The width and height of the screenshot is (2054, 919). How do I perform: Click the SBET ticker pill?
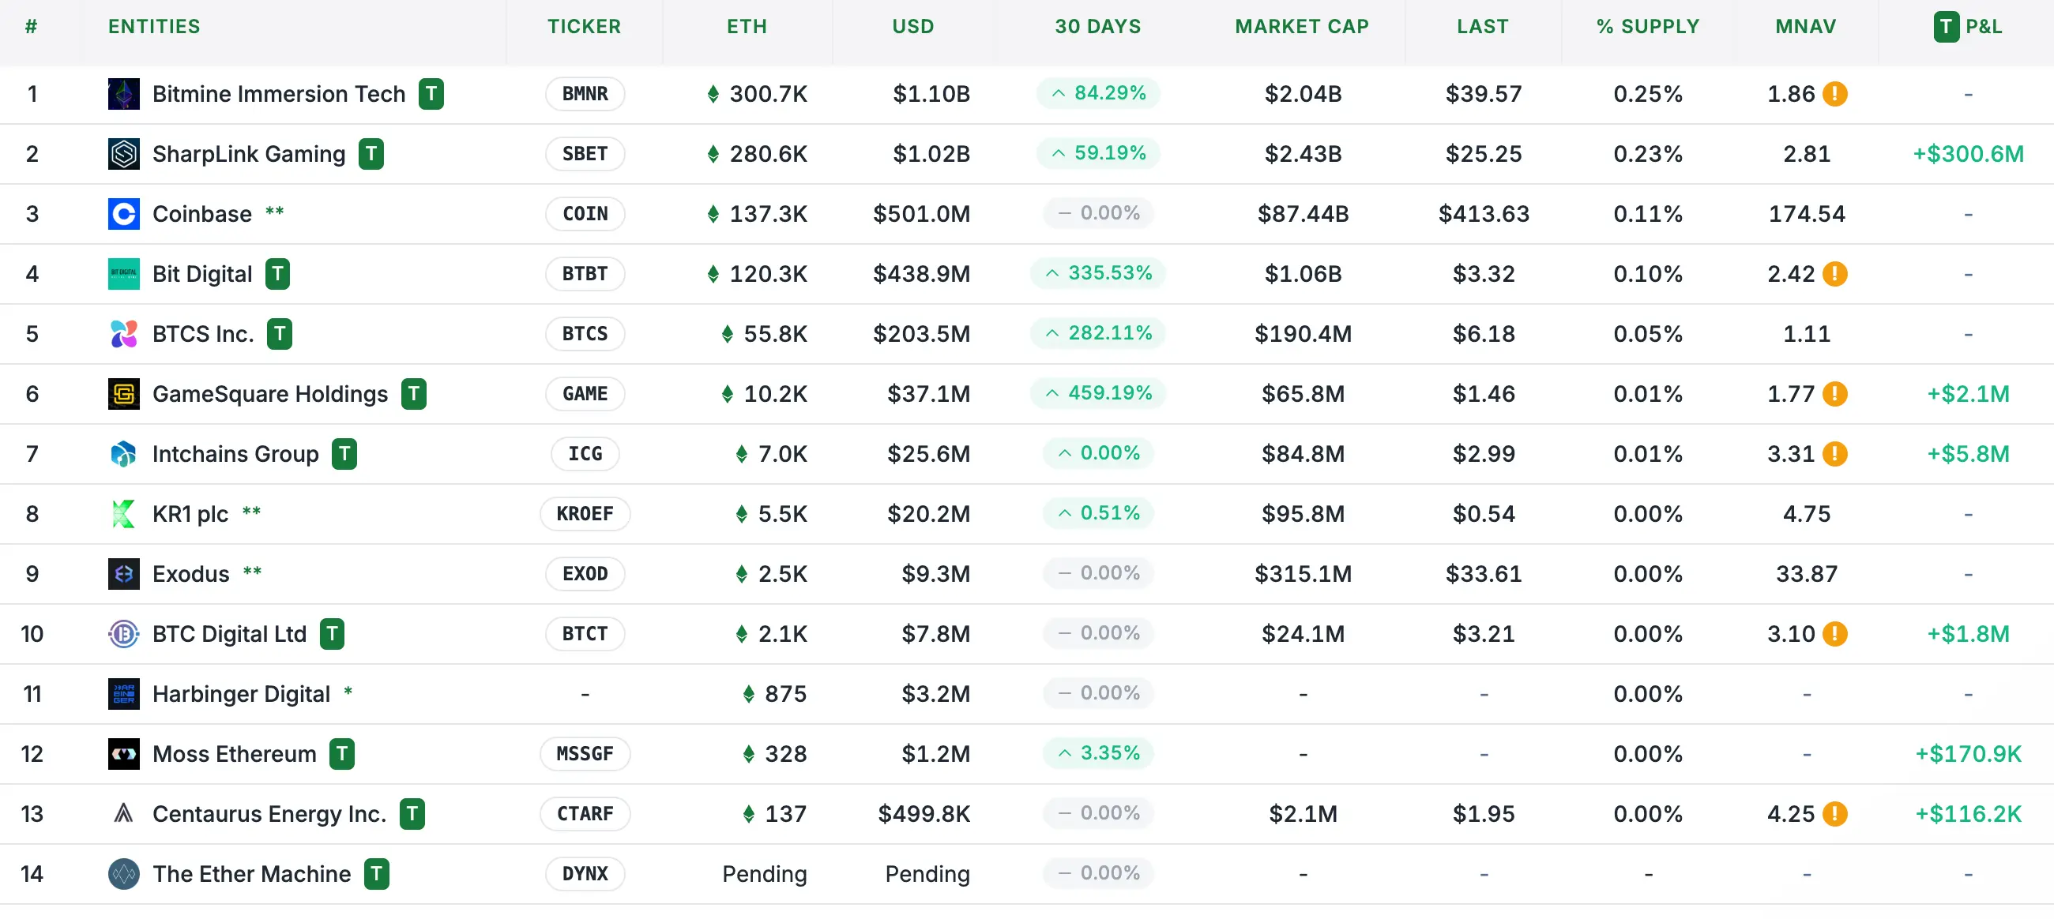click(x=585, y=154)
